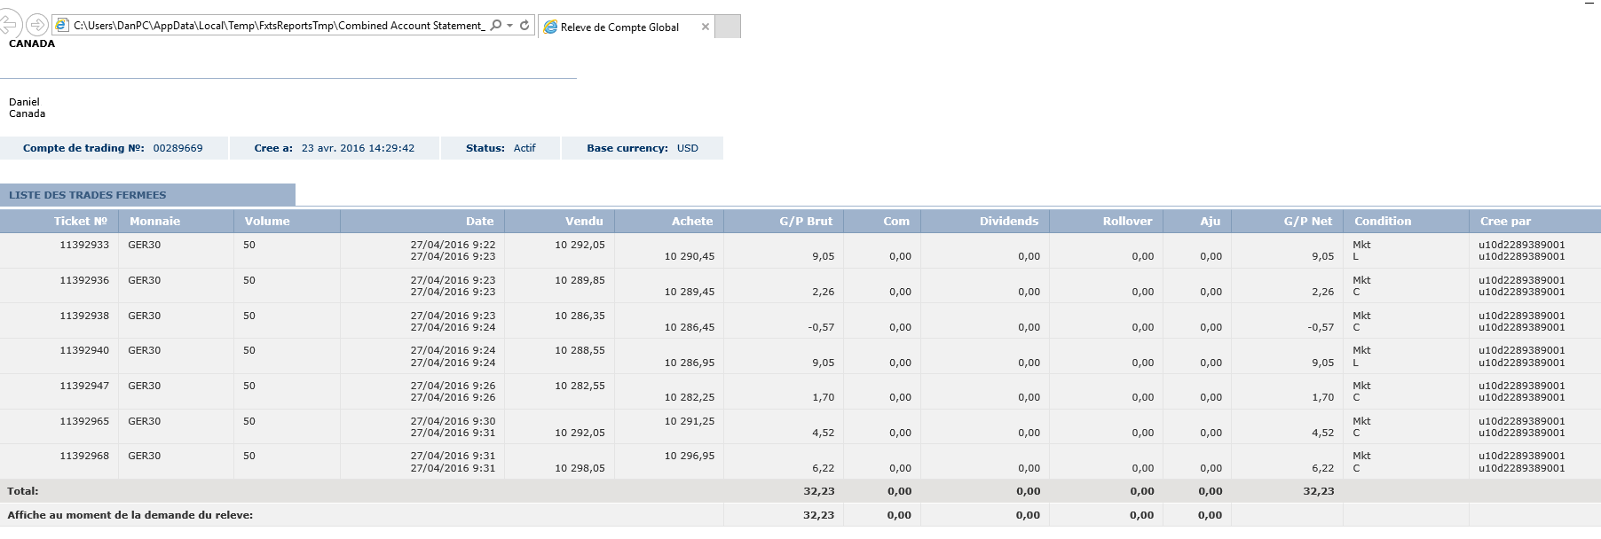The image size is (1601, 539).
Task: Open a new blank tab
Action: point(728,27)
